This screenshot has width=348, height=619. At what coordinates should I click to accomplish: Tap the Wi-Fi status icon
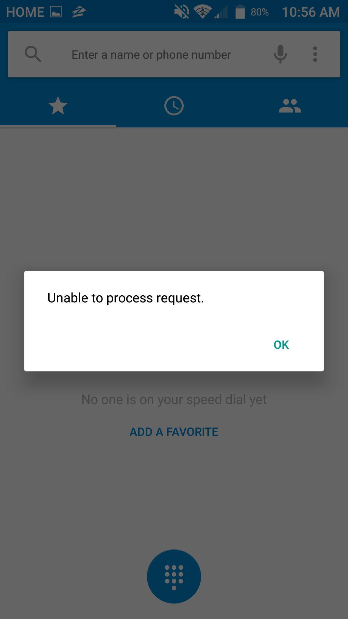[202, 12]
